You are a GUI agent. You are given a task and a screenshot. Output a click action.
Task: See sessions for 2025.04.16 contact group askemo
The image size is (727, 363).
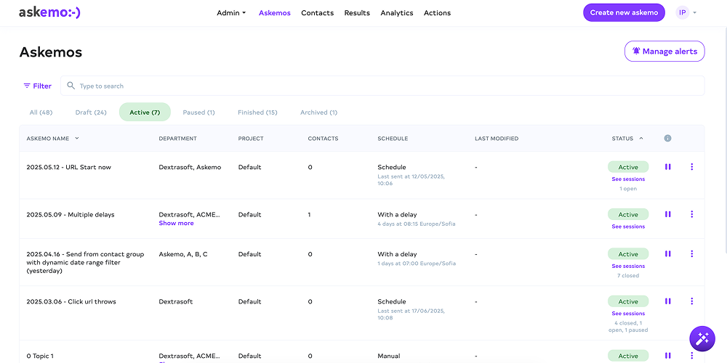[x=628, y=266]
